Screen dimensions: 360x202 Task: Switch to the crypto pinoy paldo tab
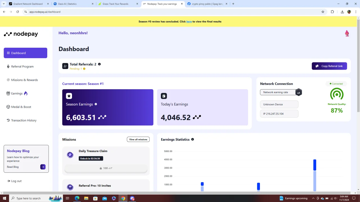(x=207, y=4)
